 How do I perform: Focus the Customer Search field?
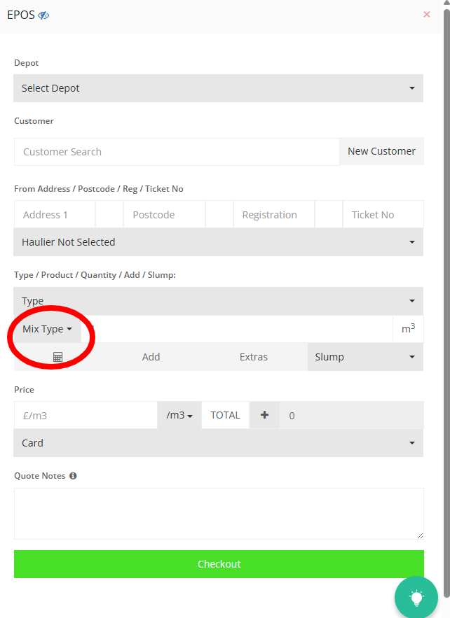click(177, 152)
